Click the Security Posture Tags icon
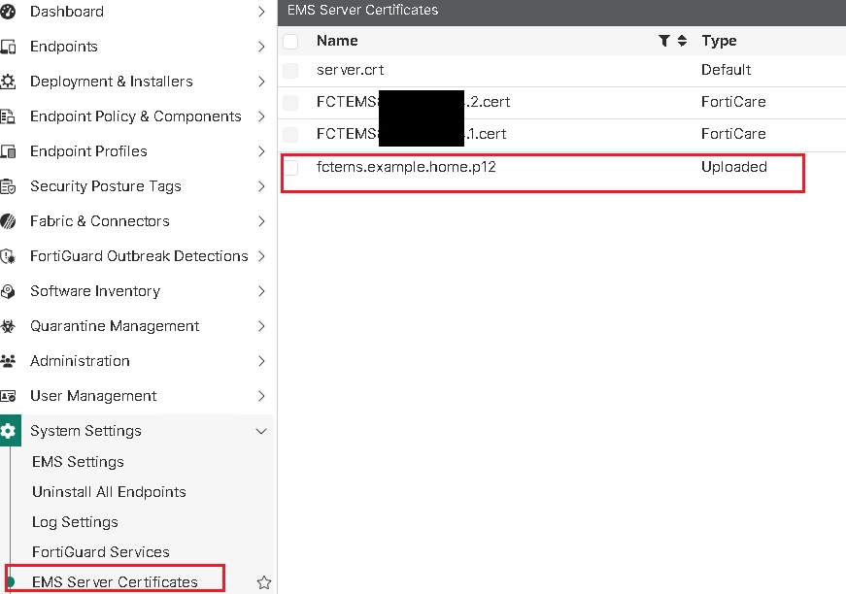The height and width of the screenshot is (594, 846). pyautogui.click(x=8, y=186)
